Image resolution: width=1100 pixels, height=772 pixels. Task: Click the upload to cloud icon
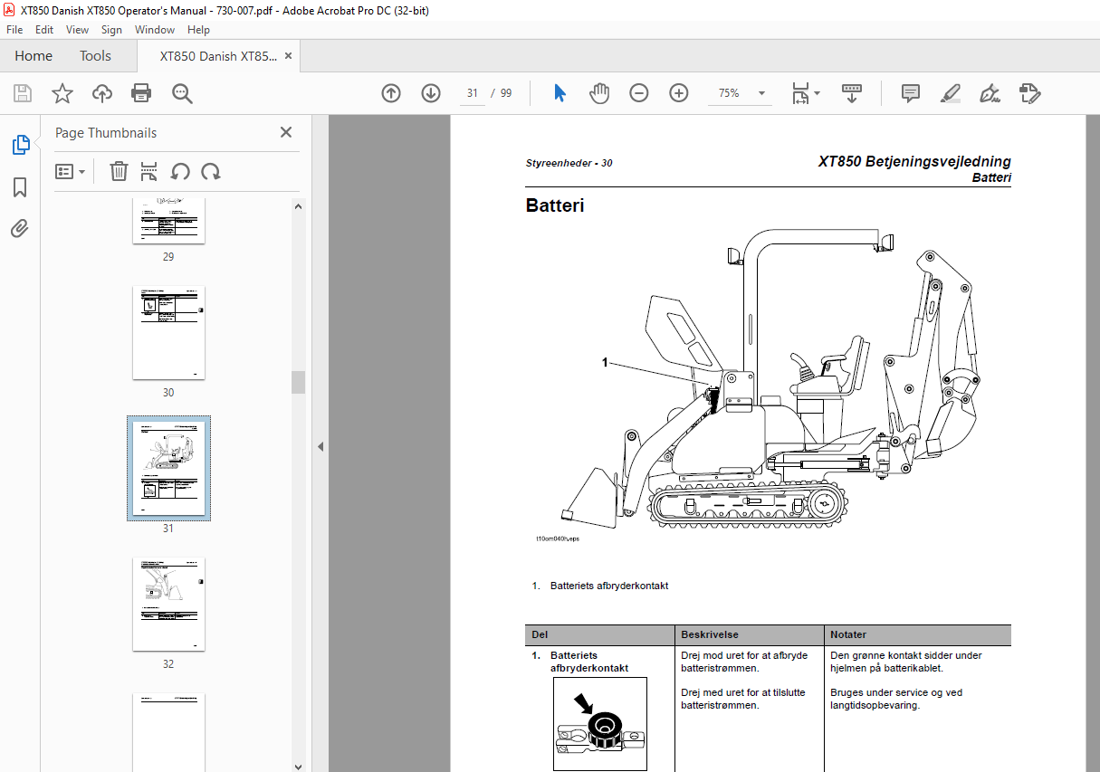[x=102, y=93]
